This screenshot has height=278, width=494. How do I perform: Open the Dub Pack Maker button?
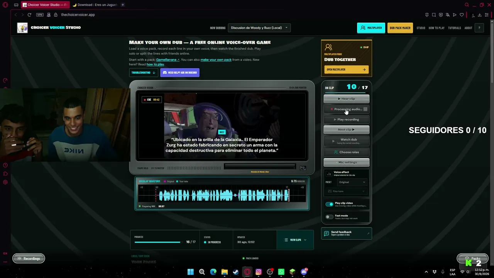tap(400, 28)
